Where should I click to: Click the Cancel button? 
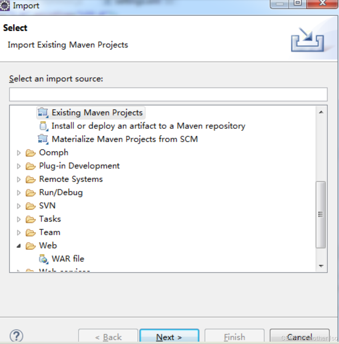pos(299,336)
